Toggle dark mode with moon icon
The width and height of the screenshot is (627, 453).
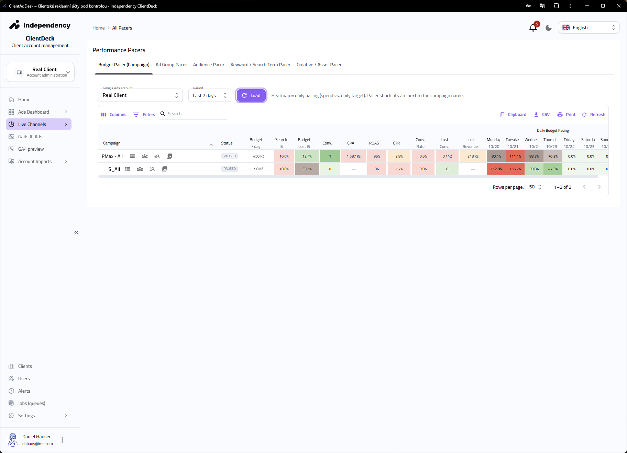549,28
